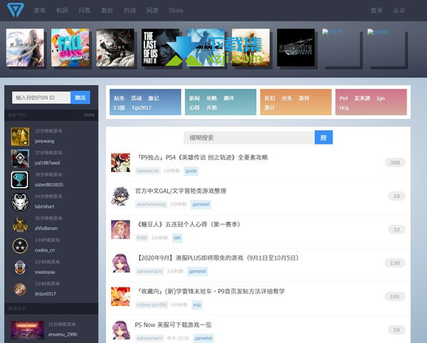Open the Tomb Raider game cover
The width and height of the screenshot is (427, 343).
206,48
